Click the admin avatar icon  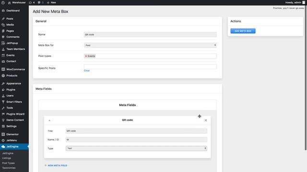pos(304,2)
